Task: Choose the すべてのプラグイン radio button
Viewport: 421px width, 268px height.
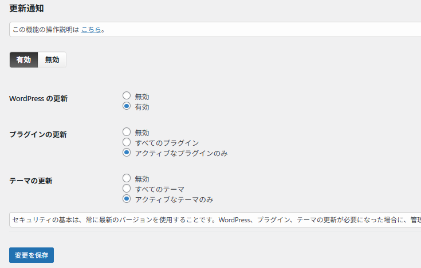Action: click(x=127, y=142)
